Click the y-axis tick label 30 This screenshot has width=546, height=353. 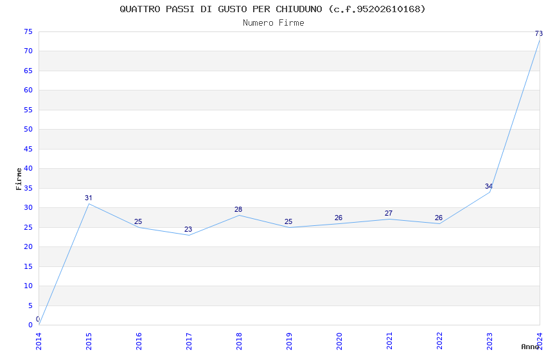(28, 207)
